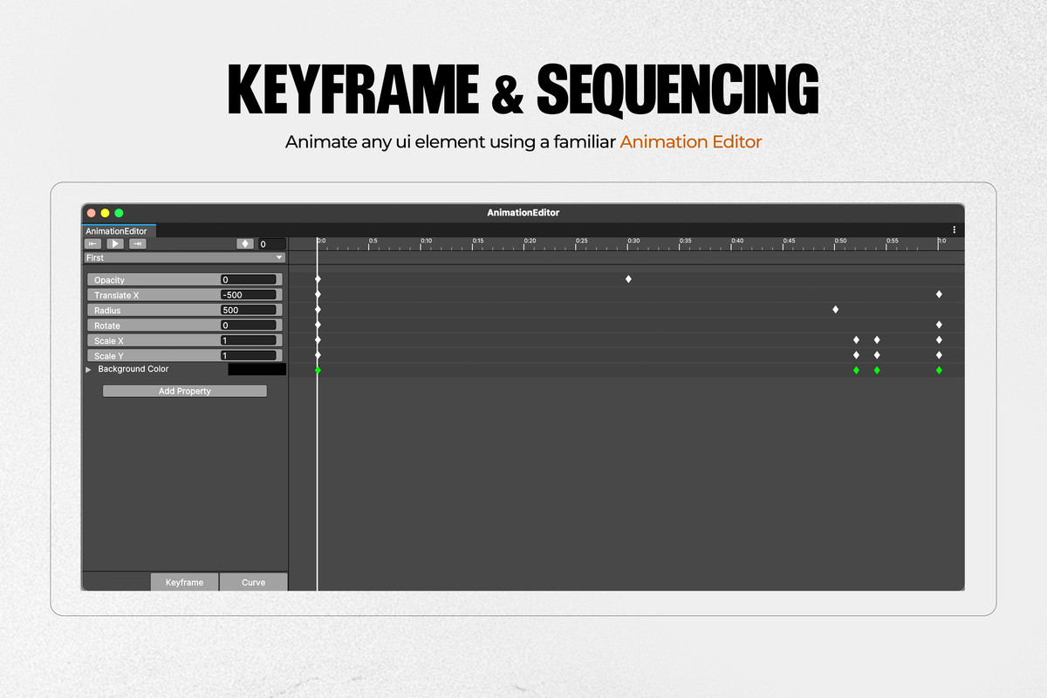
Task: Select Translate X keyframe at 1:0
Action: (x=939, y=294)
